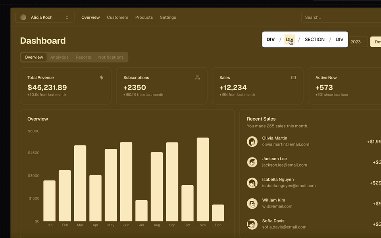Screen dimensions: 381x238
Task: Select the SECTION breadcrumb element
Action: (x=314, y=39)
